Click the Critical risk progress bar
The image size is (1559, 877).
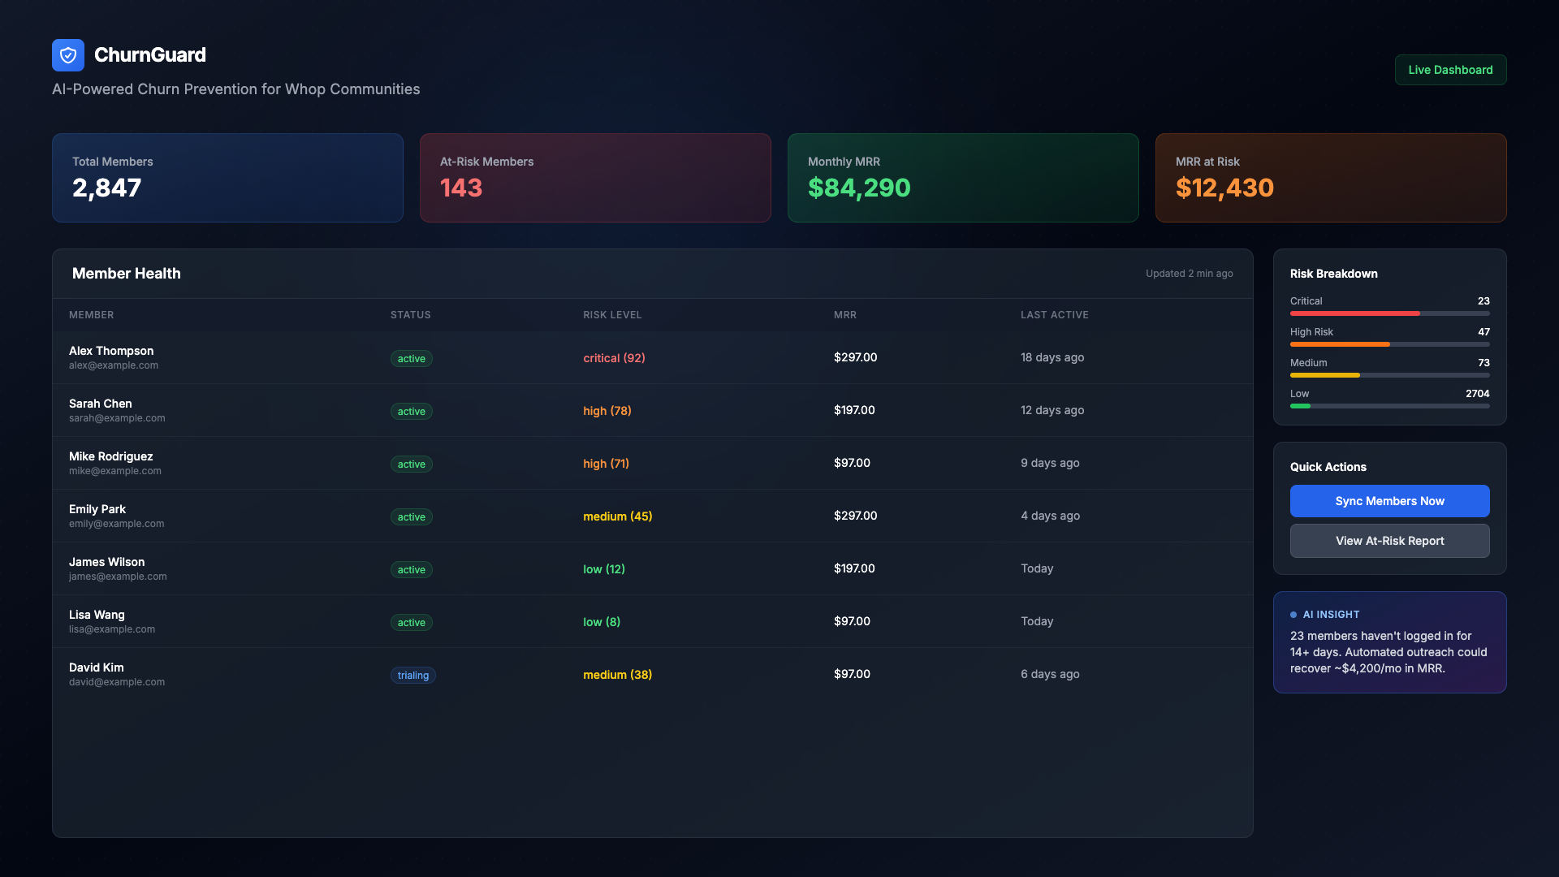coord(1389,313)
